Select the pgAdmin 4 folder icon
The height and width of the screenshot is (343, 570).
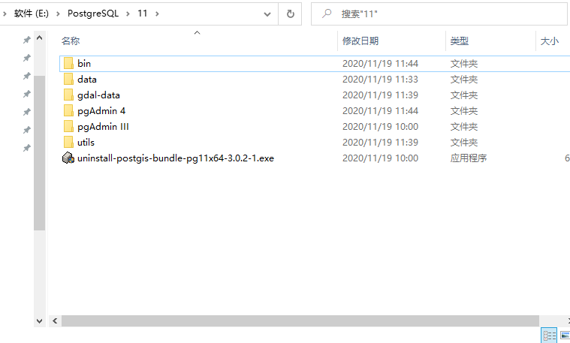[x=68, y=111]
